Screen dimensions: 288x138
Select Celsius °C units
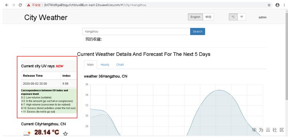click(x=233, y=17)
